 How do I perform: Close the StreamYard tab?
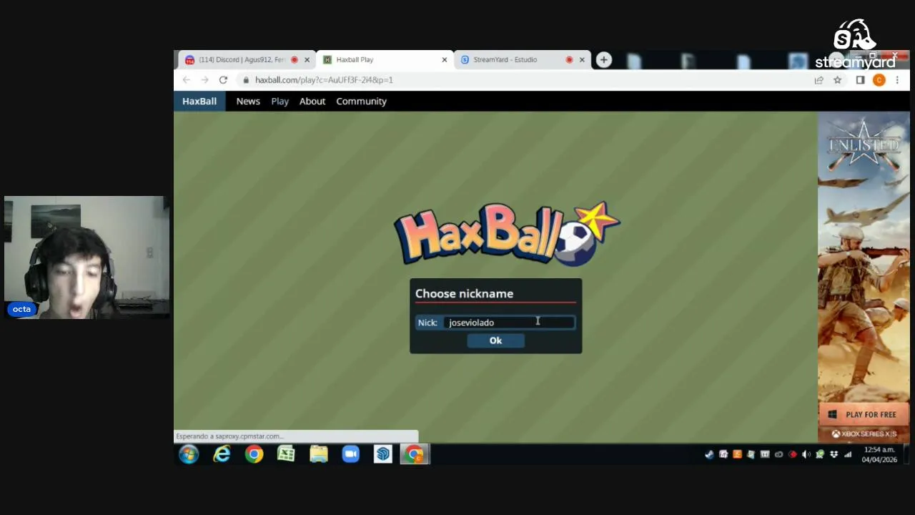click(x=581, y=59)
